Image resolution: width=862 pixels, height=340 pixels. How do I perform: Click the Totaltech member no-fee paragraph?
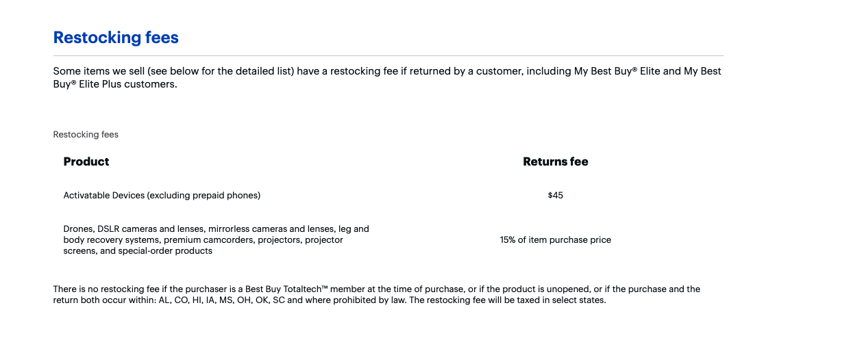(x=377, y=295)
